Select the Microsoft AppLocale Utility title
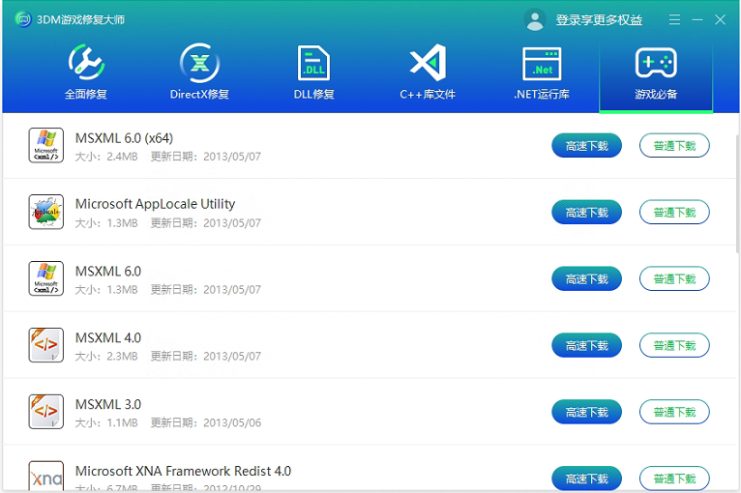This screenshot has height=493, width=741. pyautogui.click(x=155, y=204)
